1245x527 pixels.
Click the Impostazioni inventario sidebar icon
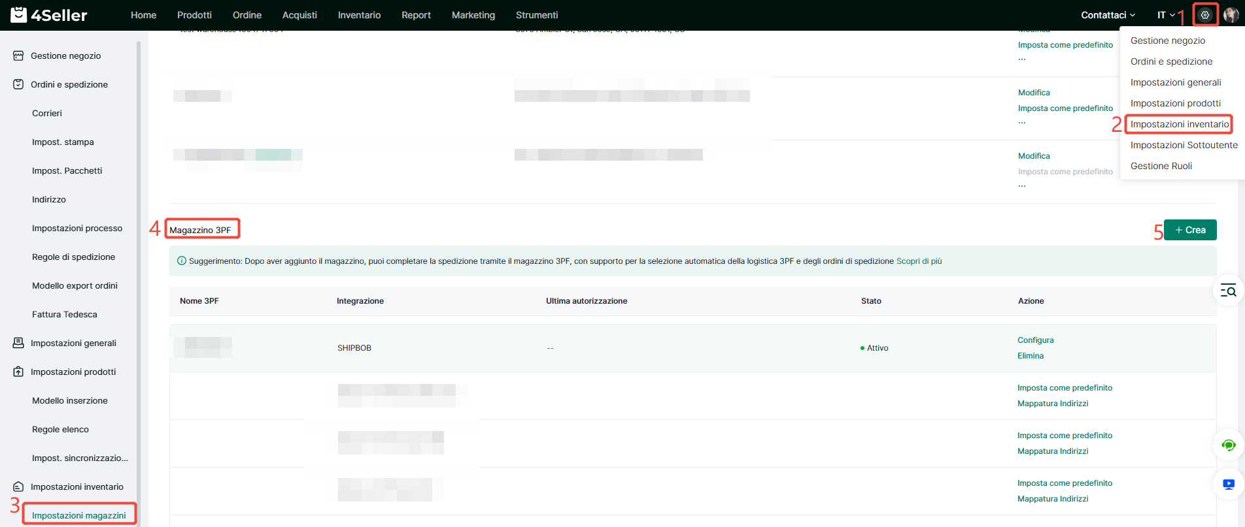(x=18, y=487)
